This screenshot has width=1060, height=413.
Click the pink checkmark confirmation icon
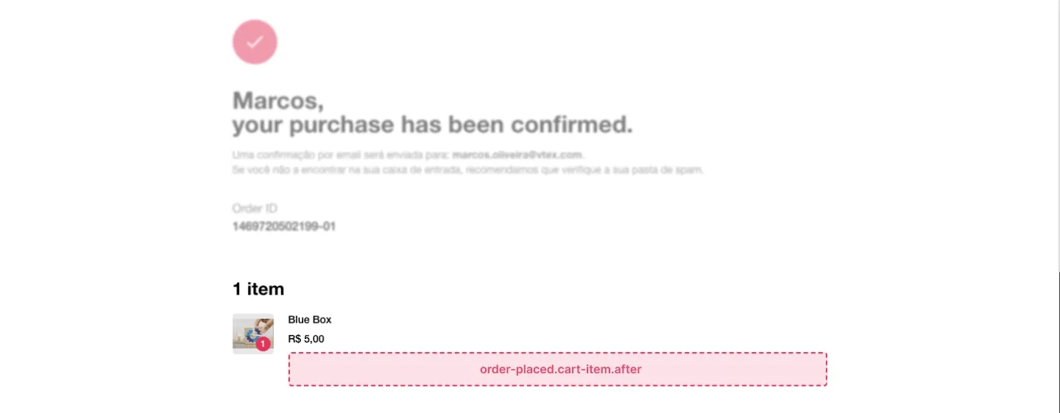point(255,42)
